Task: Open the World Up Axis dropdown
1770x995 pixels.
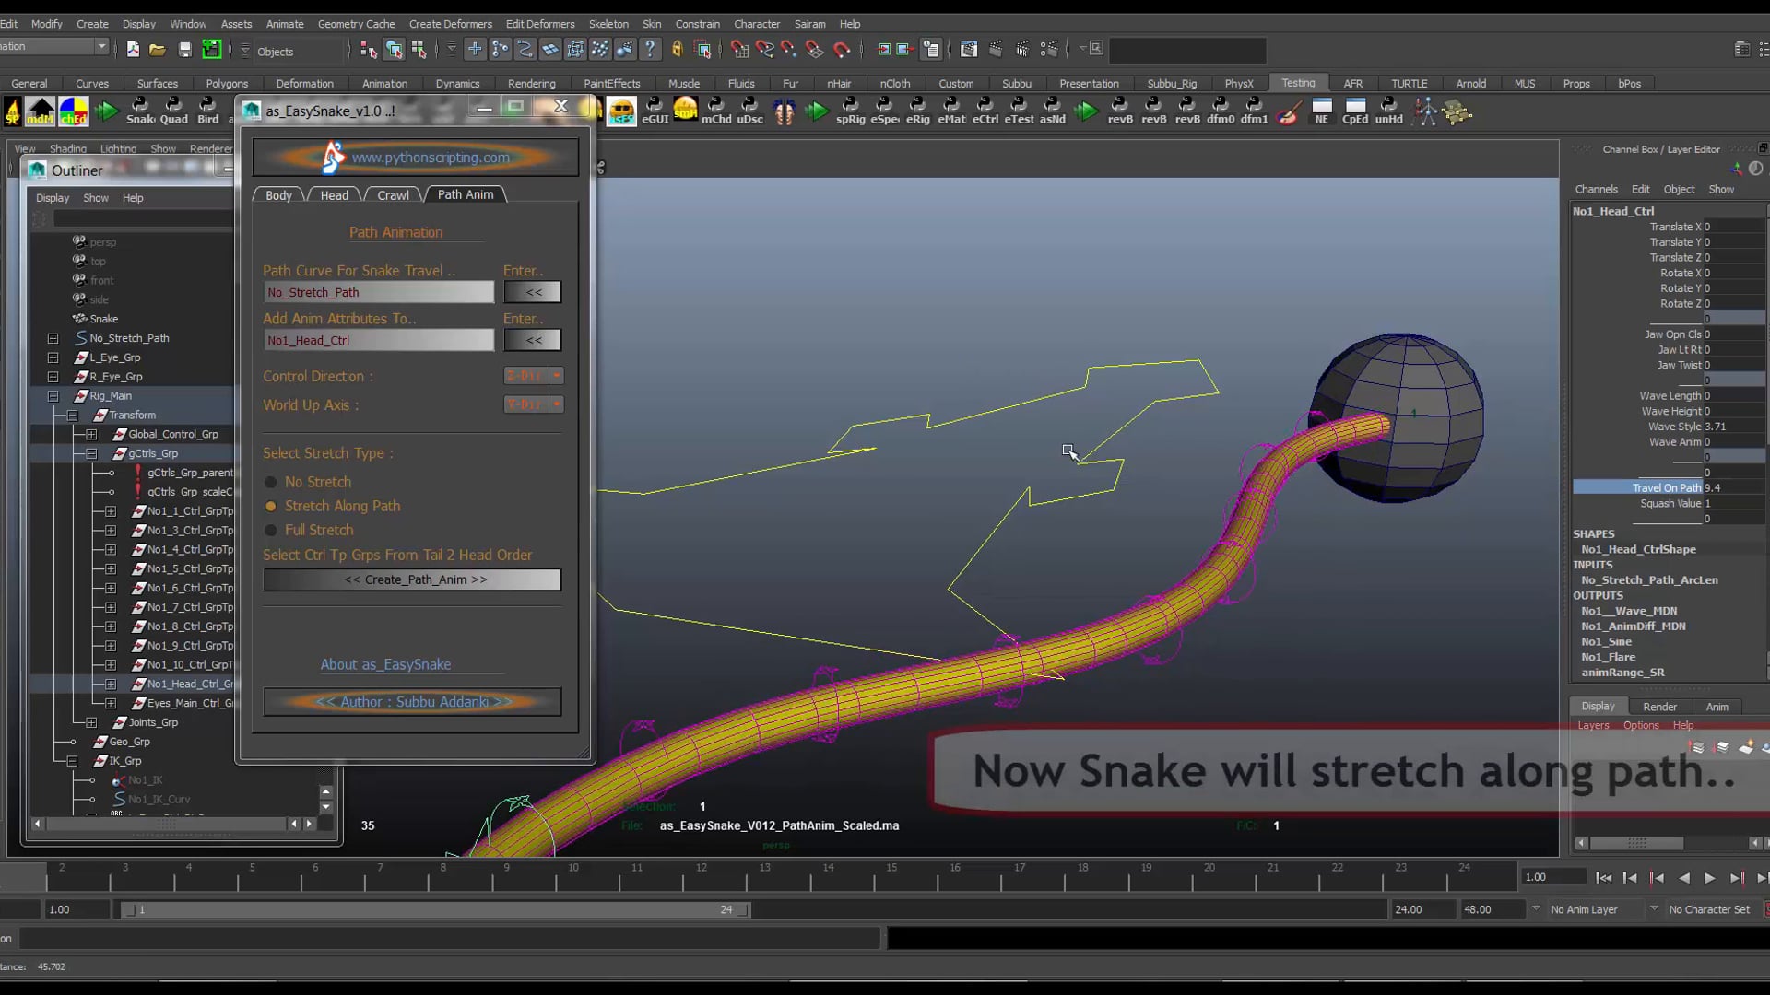Action: [x=534, y=404]
